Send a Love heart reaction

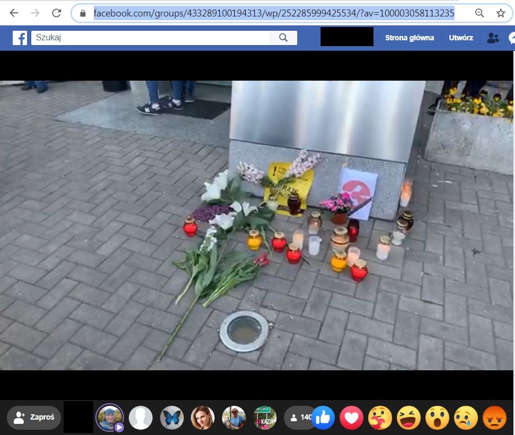[x=351, y=418]
